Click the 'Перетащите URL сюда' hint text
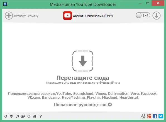This screenshot has height=122, width=166. click(83, 83)
